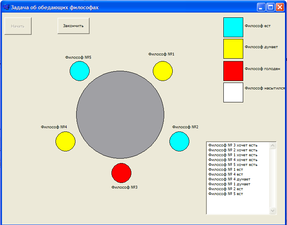Maximize the philosophers window

270,7
